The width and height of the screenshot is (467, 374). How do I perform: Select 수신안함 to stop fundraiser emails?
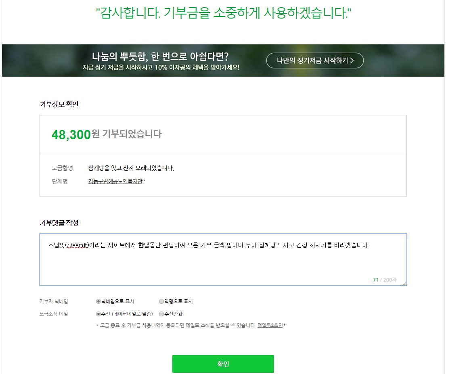[161, 313]
